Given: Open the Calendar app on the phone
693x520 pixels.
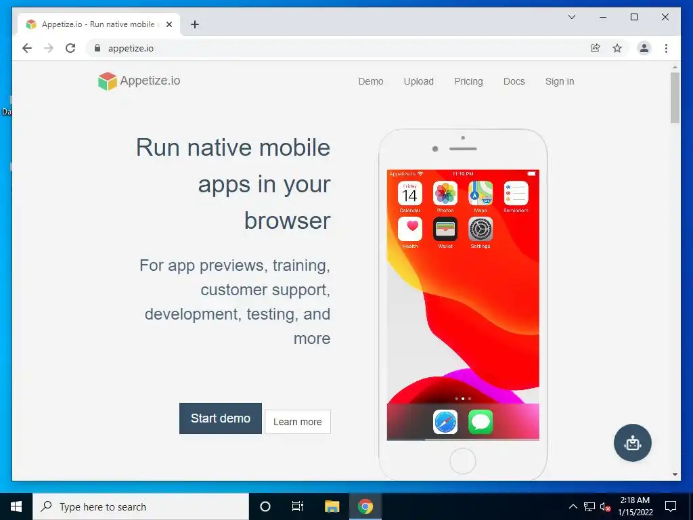Looking at the screenshot, I should [409, 193].
